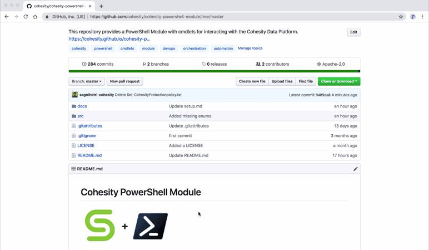Click Find file button
Image resolution: width=429 pixels, height=250 pixels.
point(306,81)
